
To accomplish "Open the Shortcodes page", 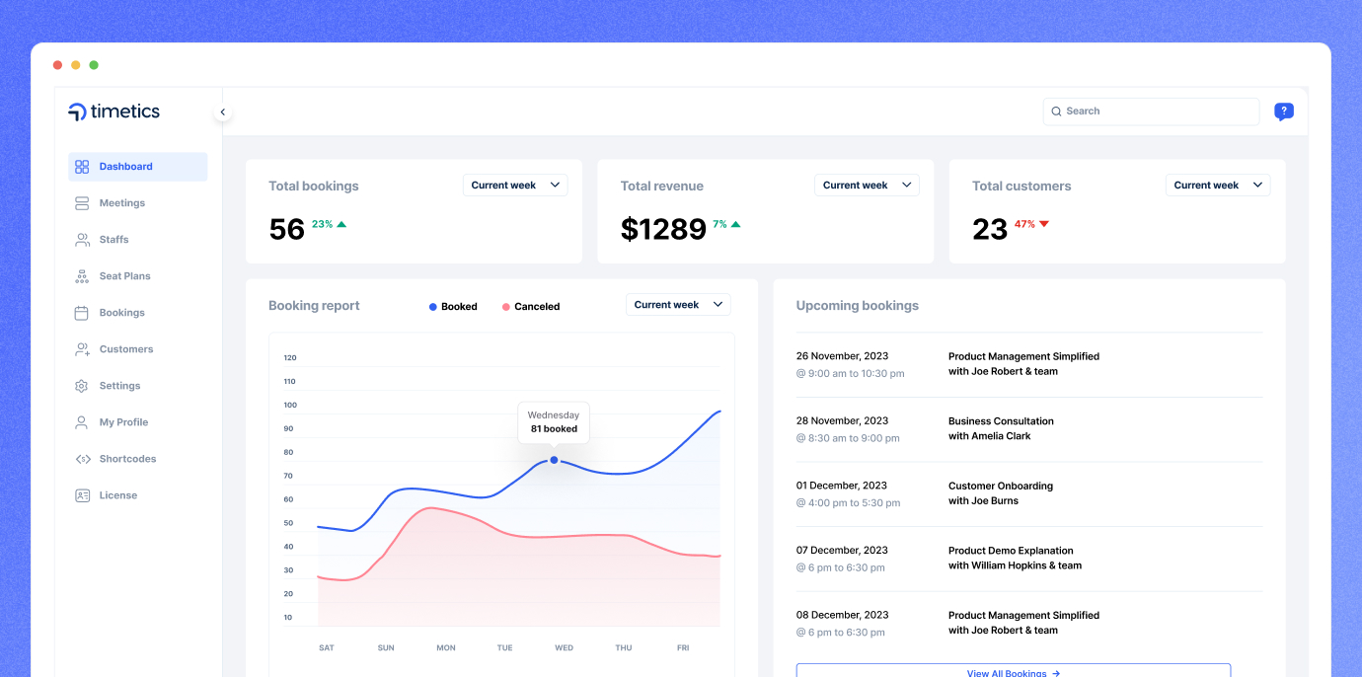I will (128, 459).
